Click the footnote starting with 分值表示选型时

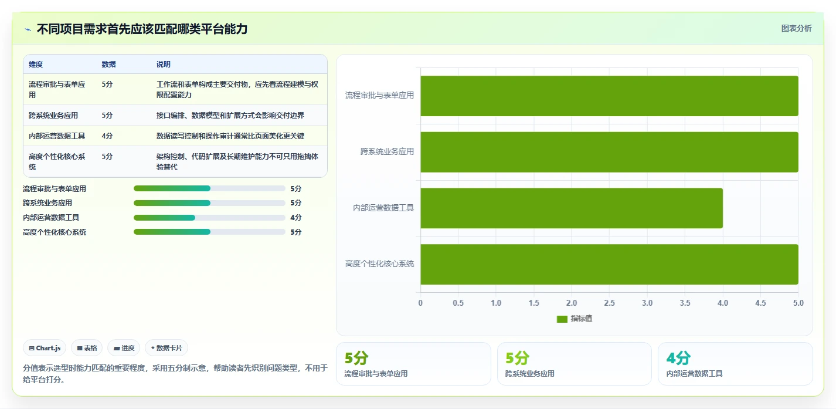[x=175, y=374]
